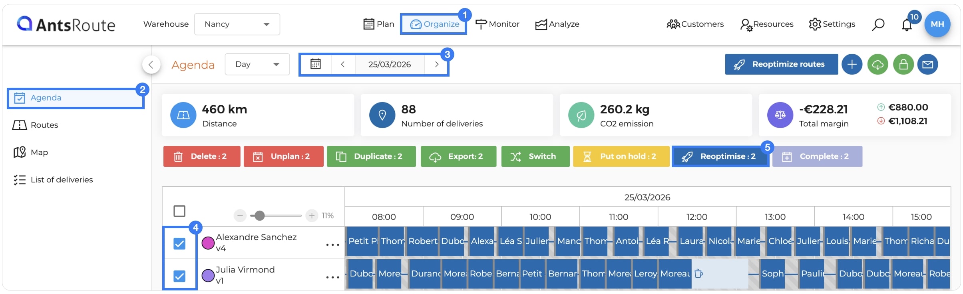Viewport: 963px width, 294px height.
Task: Click the timeline zoom slider handle
Action: click(x=260, y=216)
